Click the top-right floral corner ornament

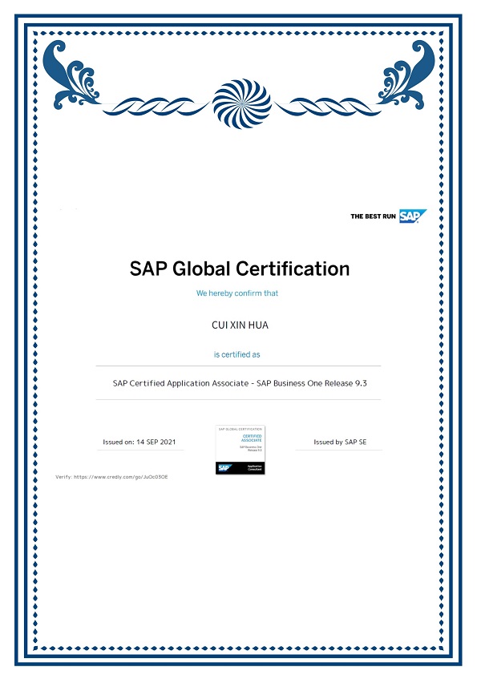click(x=406, y=75)
